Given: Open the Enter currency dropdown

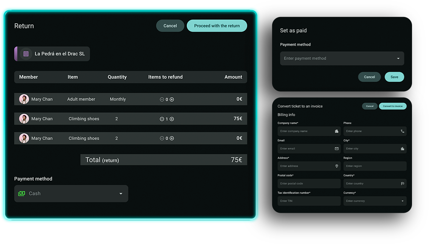Looking at the screenshot, I should tap(402, 201).
